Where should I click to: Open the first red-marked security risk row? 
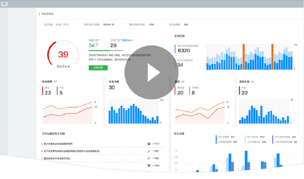click(103, 144)
